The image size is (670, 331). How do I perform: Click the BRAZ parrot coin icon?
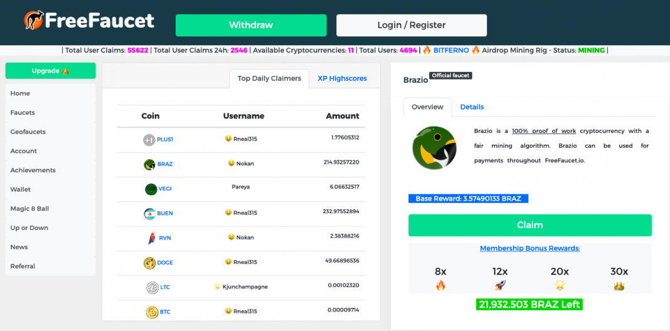pos(149,164)
